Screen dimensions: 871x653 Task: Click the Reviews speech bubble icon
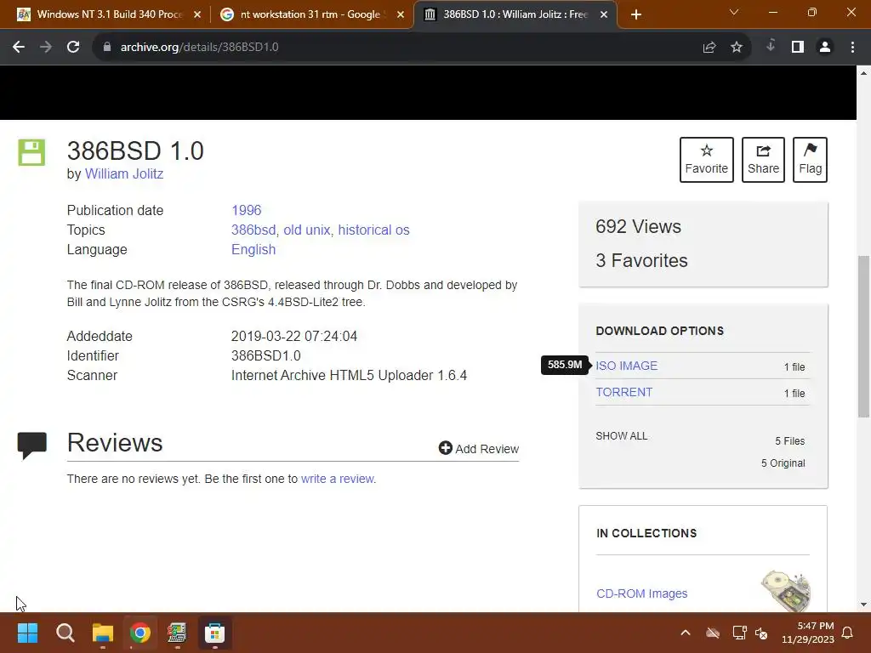tap(32, 446)
